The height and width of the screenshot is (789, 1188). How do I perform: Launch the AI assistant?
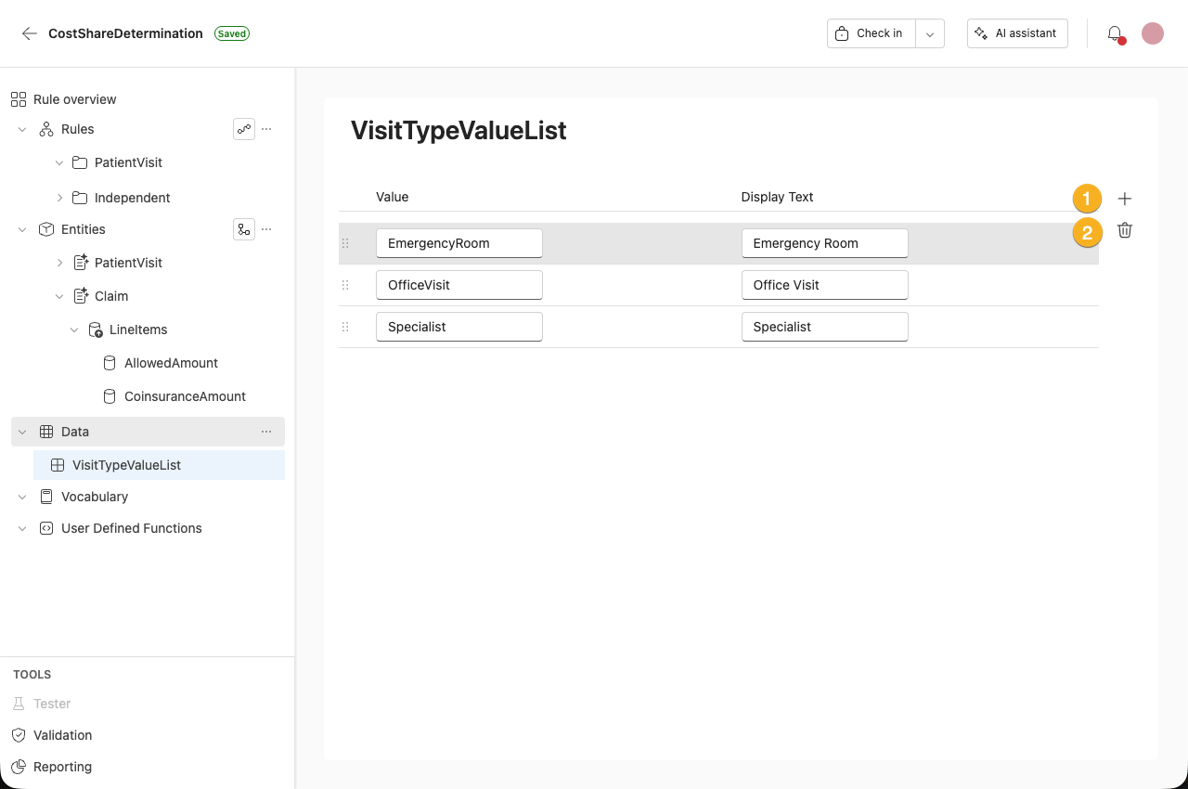pos(1017,32)
